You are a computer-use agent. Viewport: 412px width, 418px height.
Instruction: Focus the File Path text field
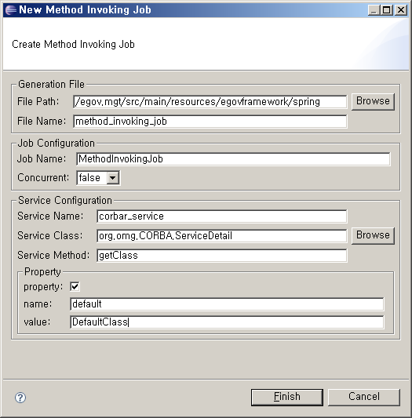(x=210, y=102)
